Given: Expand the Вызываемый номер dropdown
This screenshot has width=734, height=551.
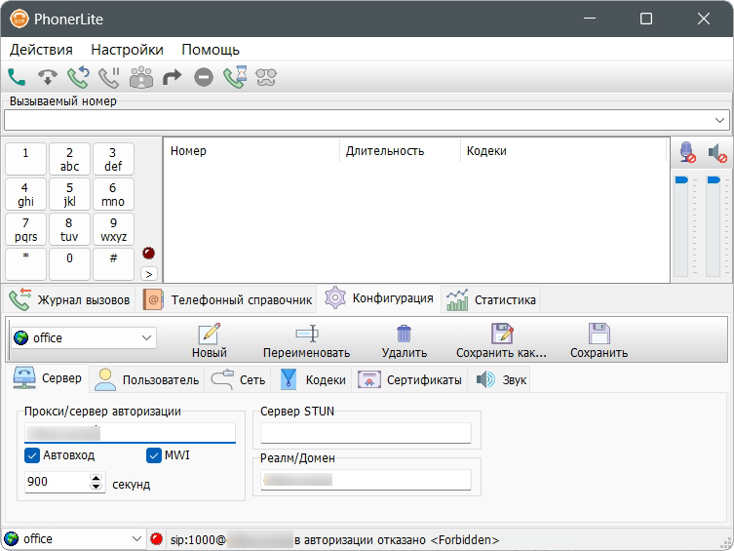Looking at the screenshot, I should point(720,119).
